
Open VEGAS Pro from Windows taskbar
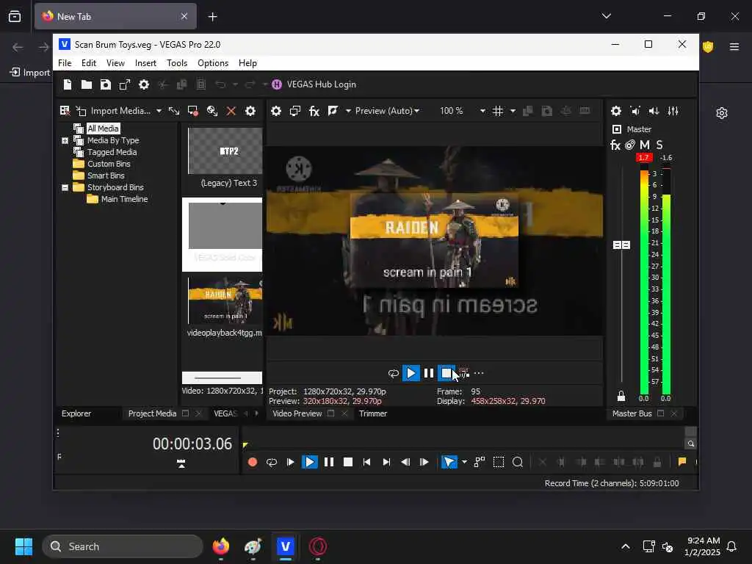point(286,546)
